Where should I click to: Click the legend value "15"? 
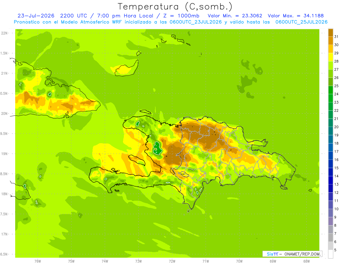[x=337, y=168]
